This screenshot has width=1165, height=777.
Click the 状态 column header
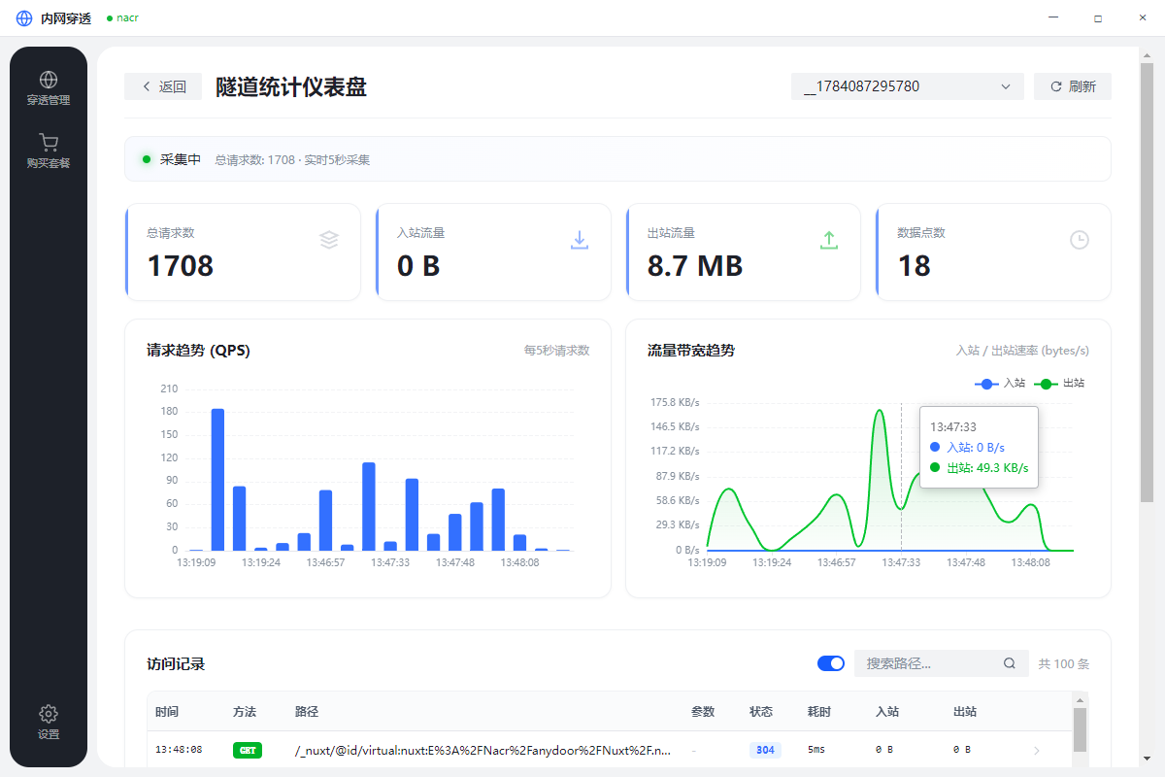click(761, 712)
